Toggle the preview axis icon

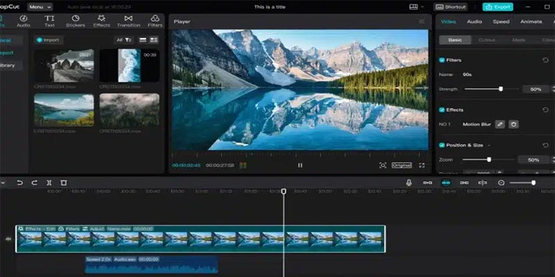[482, 183]
